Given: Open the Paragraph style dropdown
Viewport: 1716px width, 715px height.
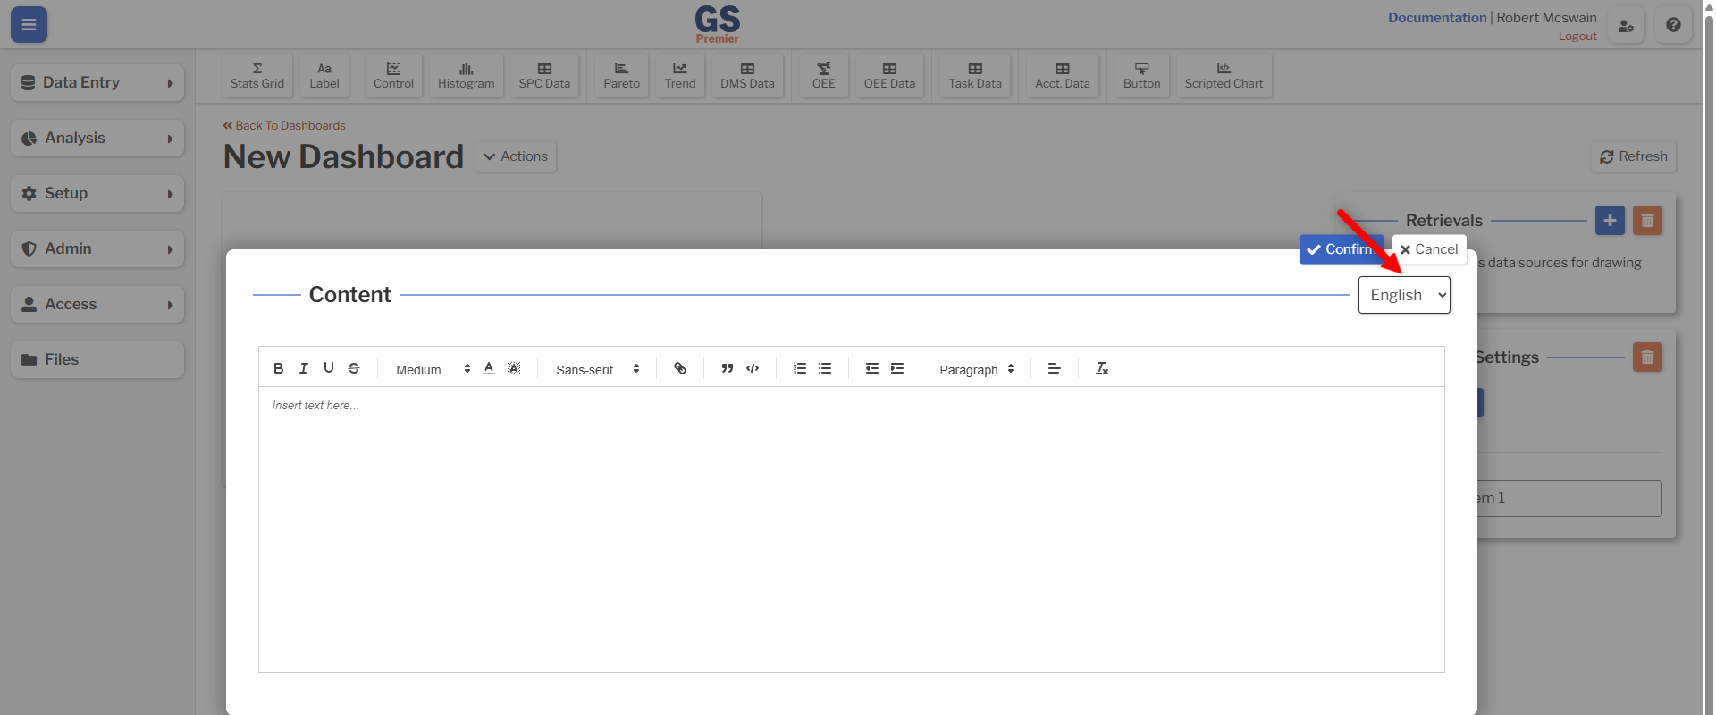Looking at the screenshot, I should [976, 369].
